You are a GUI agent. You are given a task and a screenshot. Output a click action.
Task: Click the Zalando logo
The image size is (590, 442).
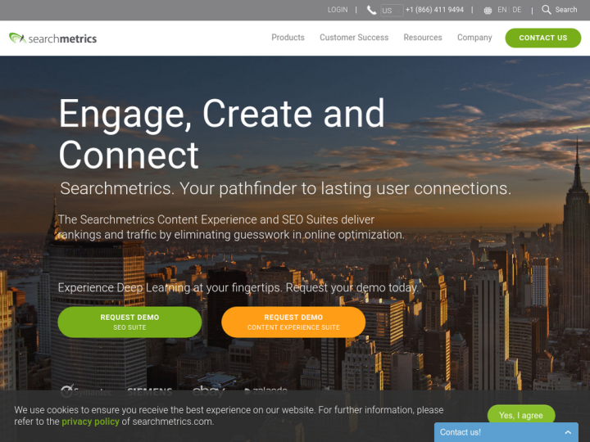[265, 391]
